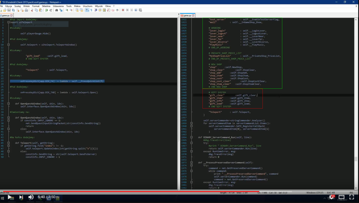
Task: Play back the recorded macro icon
Action: pyautogui.click(x=131, y=10)
